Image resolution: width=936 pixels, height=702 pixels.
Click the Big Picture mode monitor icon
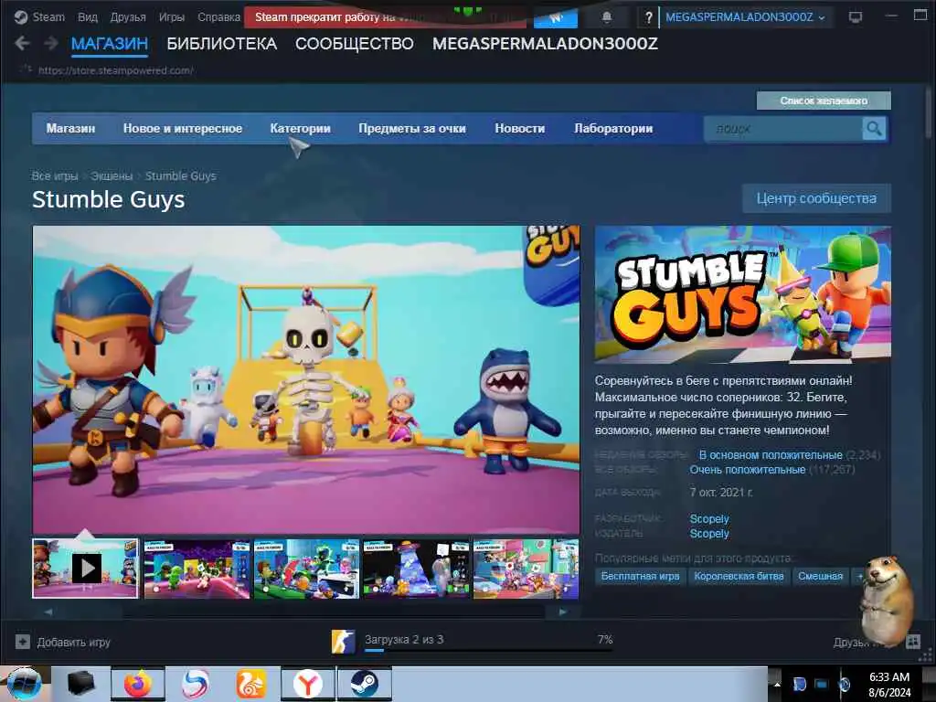(x=856, y=17)
